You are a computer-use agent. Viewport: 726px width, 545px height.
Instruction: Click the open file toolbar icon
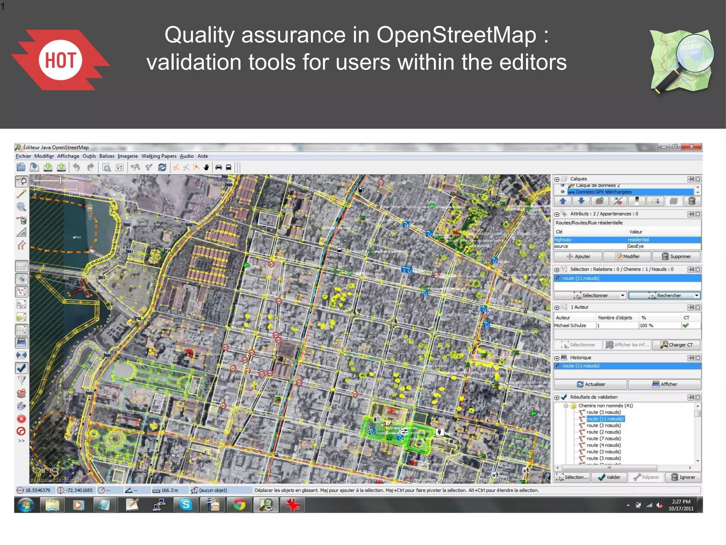[21, 167]
